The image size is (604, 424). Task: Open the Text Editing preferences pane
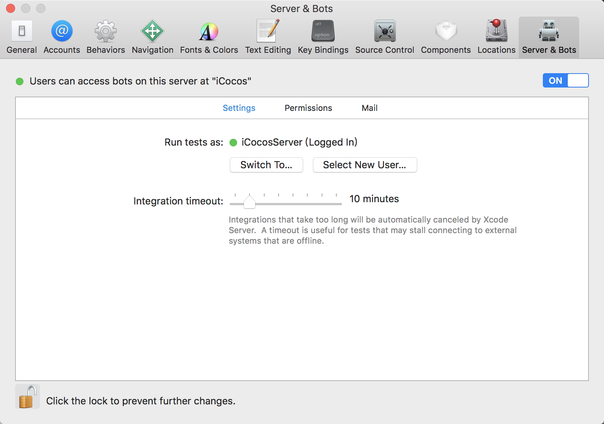pyautogui.click(x=268, y=37)
